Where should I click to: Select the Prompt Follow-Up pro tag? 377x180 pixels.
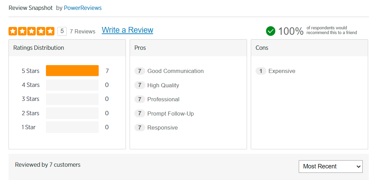170,114
